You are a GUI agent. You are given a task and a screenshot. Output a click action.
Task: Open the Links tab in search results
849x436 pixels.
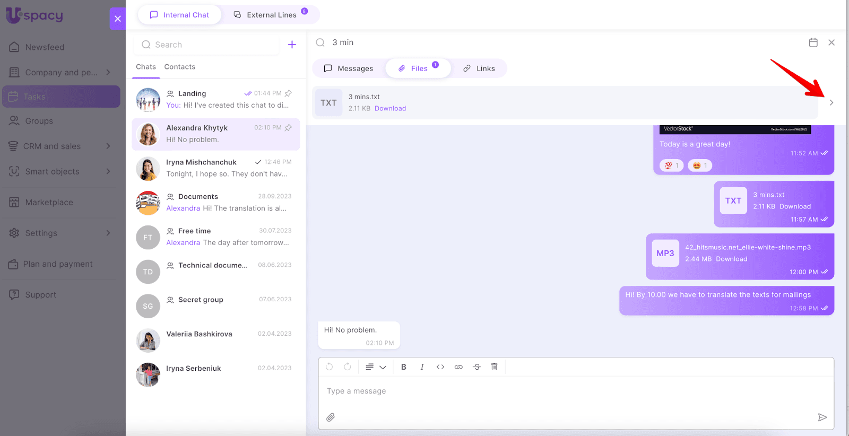click(479, 68)
